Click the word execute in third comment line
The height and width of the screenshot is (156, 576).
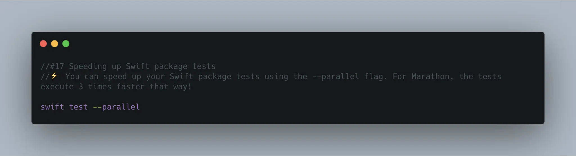[x=57, y=87]
